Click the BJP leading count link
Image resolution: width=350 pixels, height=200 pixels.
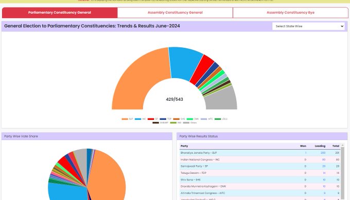tap(323, 153)
